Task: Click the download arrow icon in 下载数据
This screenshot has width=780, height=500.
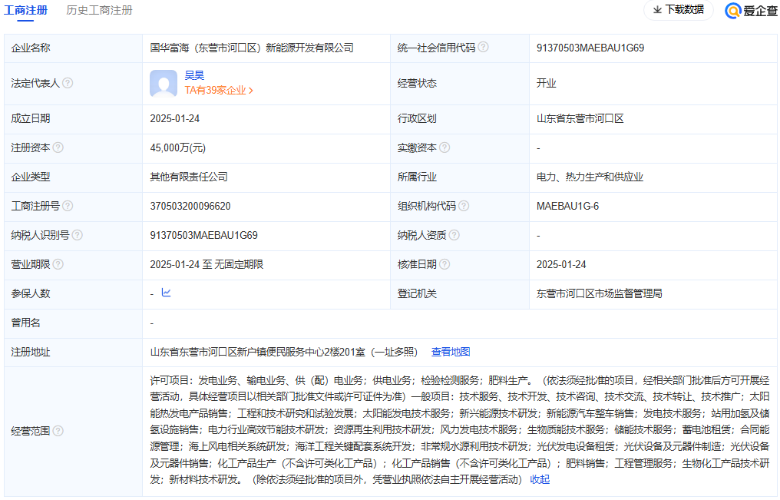Action: pos(658,12)
